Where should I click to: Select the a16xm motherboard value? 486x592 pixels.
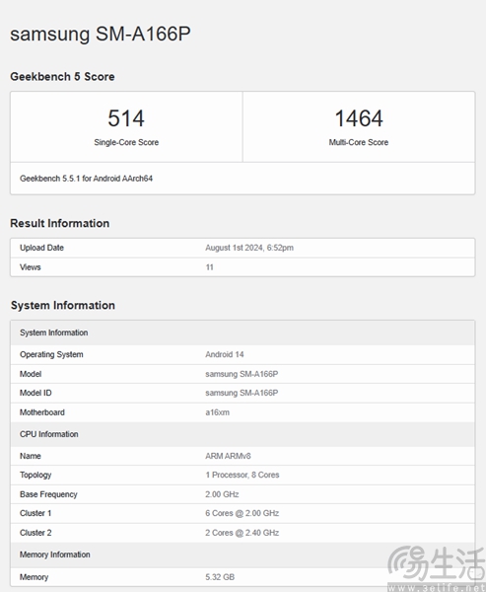pyautogui.click(x=217, y=412)
